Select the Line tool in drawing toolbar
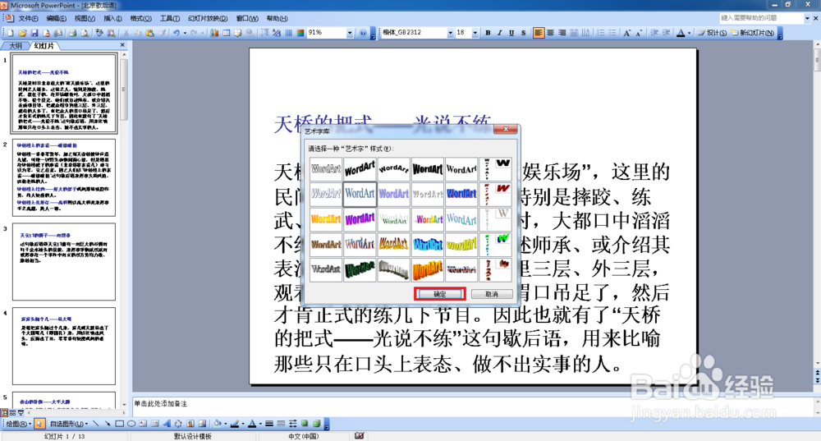This screenshot has height=441, width=821. (x=95, y=424)
